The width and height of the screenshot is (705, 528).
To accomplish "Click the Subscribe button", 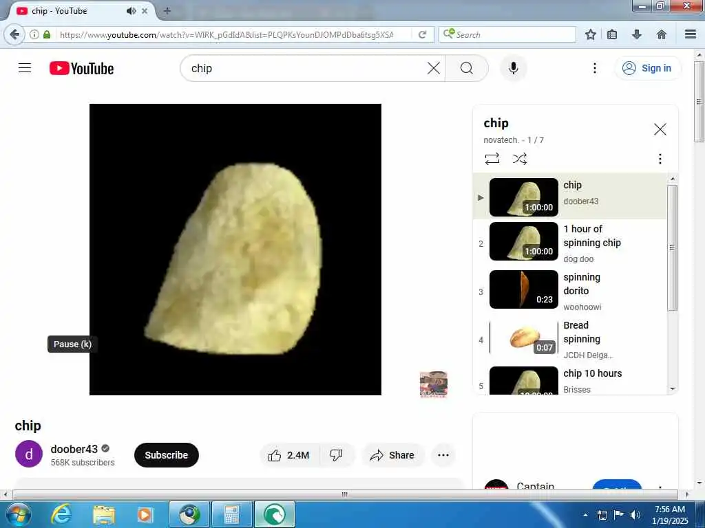I will point(167,455).
